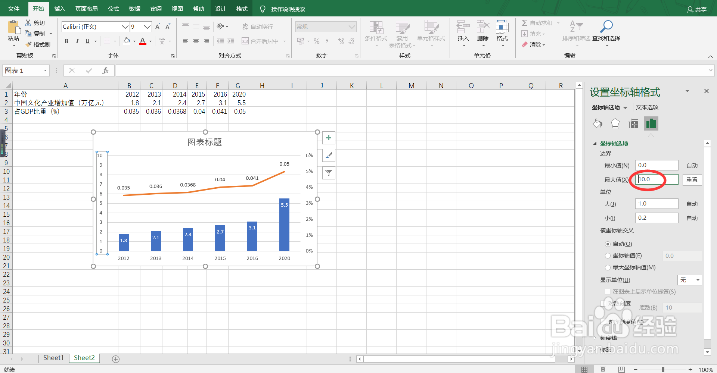Click the 清除 clear button
The width and height of the screenshot is (717, 373).
[x=534, y=44]
